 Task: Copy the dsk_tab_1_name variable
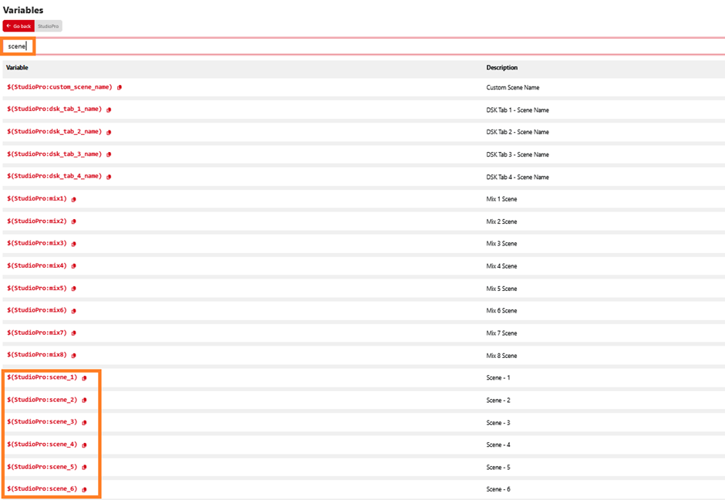[109, 110]
